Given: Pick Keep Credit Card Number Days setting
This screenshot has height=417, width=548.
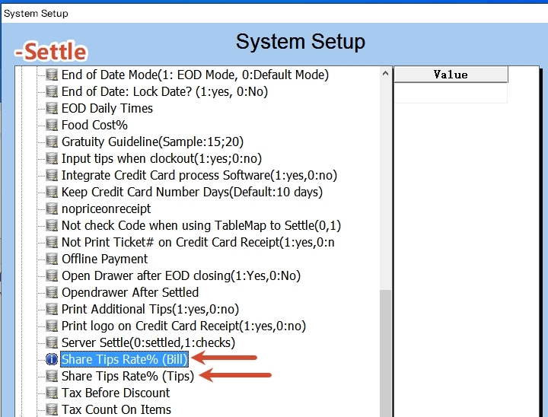Looking at the screenshot, I should pos(192,193).
